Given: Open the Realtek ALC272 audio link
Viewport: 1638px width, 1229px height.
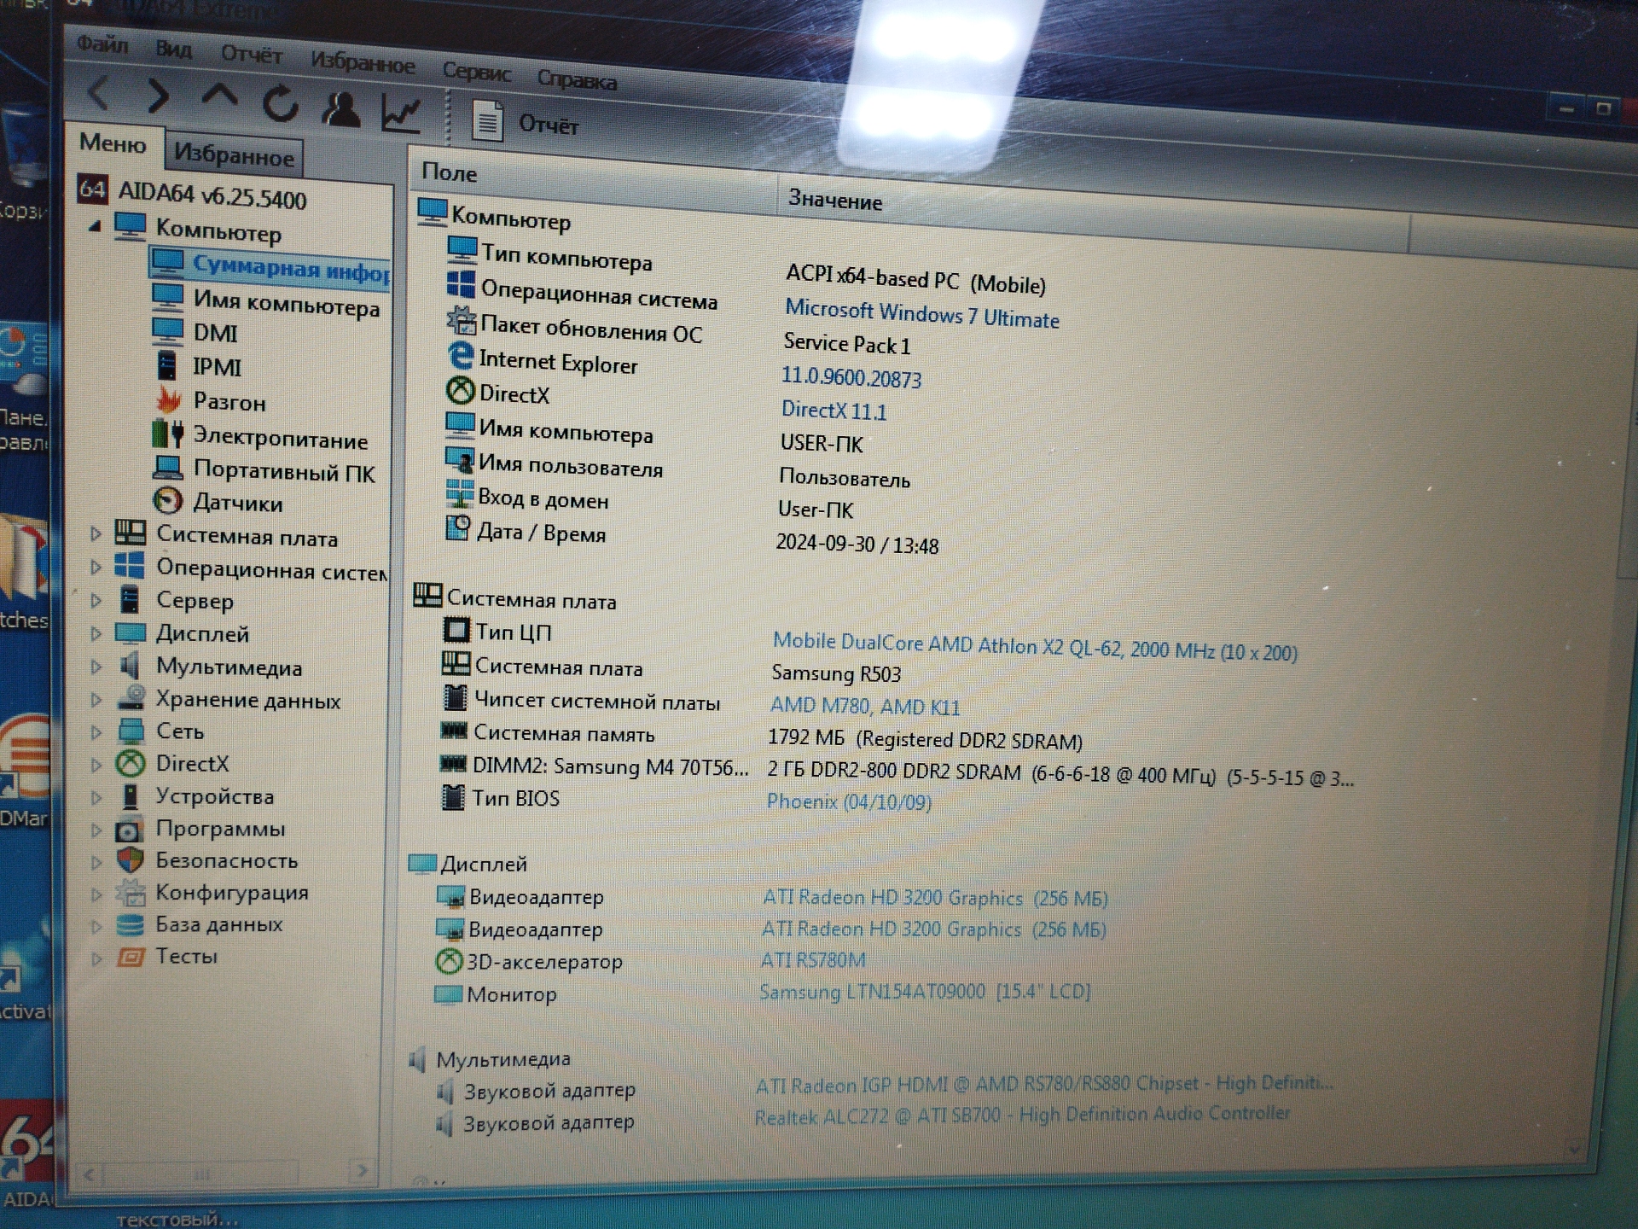Looking at the screenshot, I should 1021,1115.
